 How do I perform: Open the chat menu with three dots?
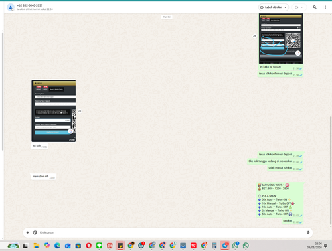pyautogui.click(x=325, y=7)
